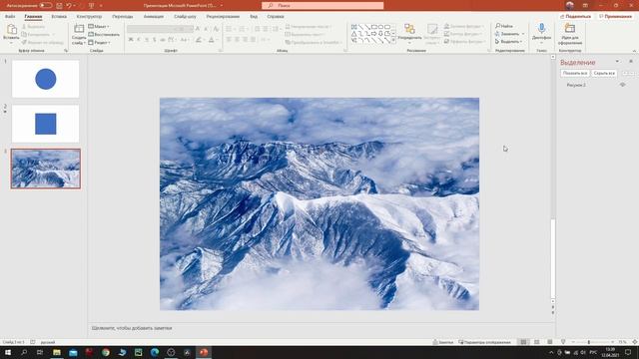Open the Раздел section dropdown
This screenshot has width=639, height=359.
pyautogui.click(x=99, y=42)
